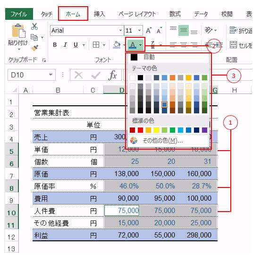The height and width of the screenshot is (255, 261).
Task: Click Center horizontal align icon
Action: (184, 45)
